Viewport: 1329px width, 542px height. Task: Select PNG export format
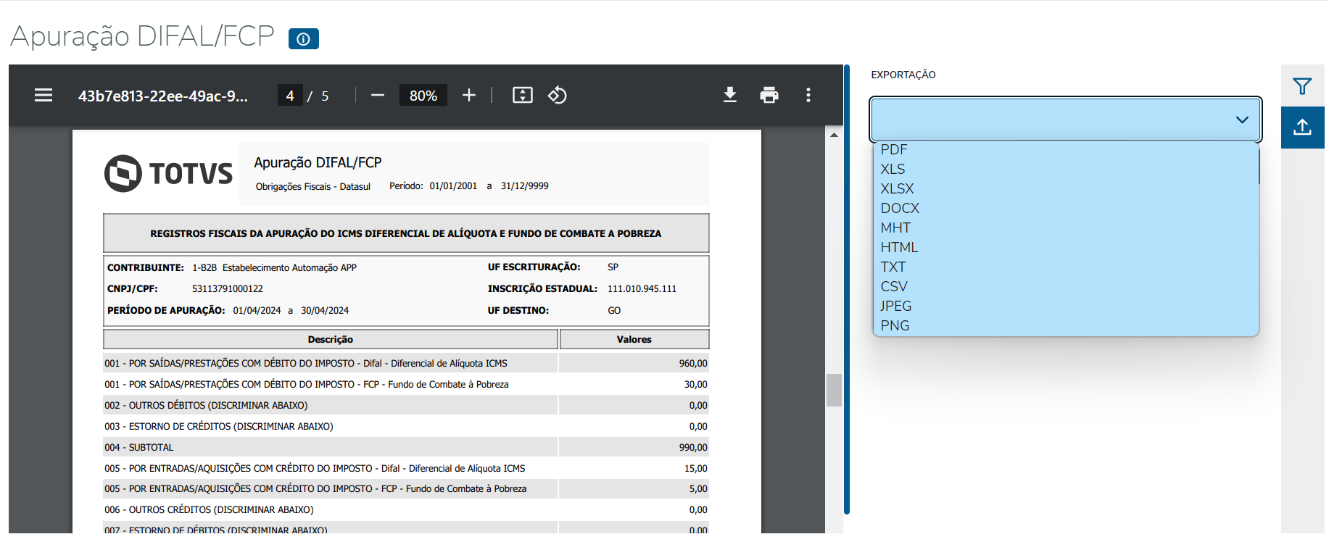pyautogui.click(x=1066, y=325)
